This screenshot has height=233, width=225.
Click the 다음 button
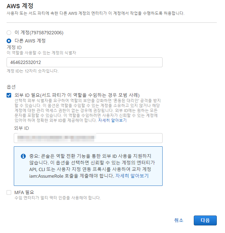point(205,220)
